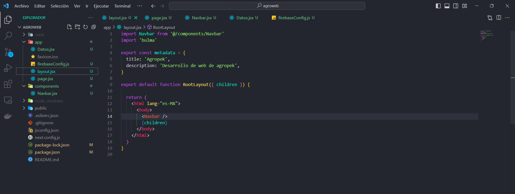Go back with the navigation arrow
This screenshot has width=515, height=194.
pos(153,6)
